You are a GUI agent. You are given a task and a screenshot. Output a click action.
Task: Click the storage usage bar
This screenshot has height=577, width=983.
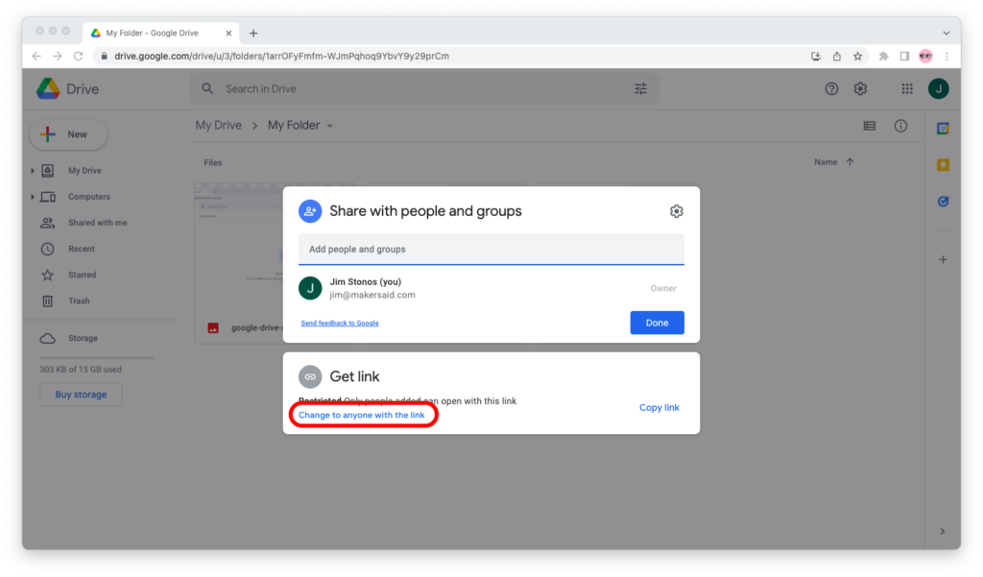coord(97,358)
